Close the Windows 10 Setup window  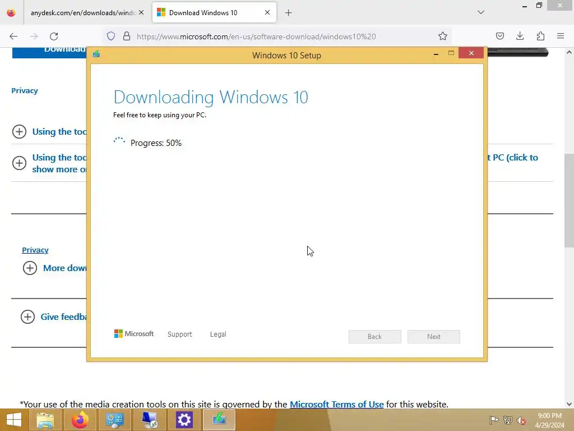point(471,53)
